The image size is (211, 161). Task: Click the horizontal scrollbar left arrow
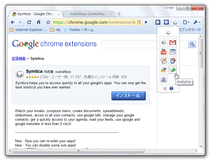(10, 151)
